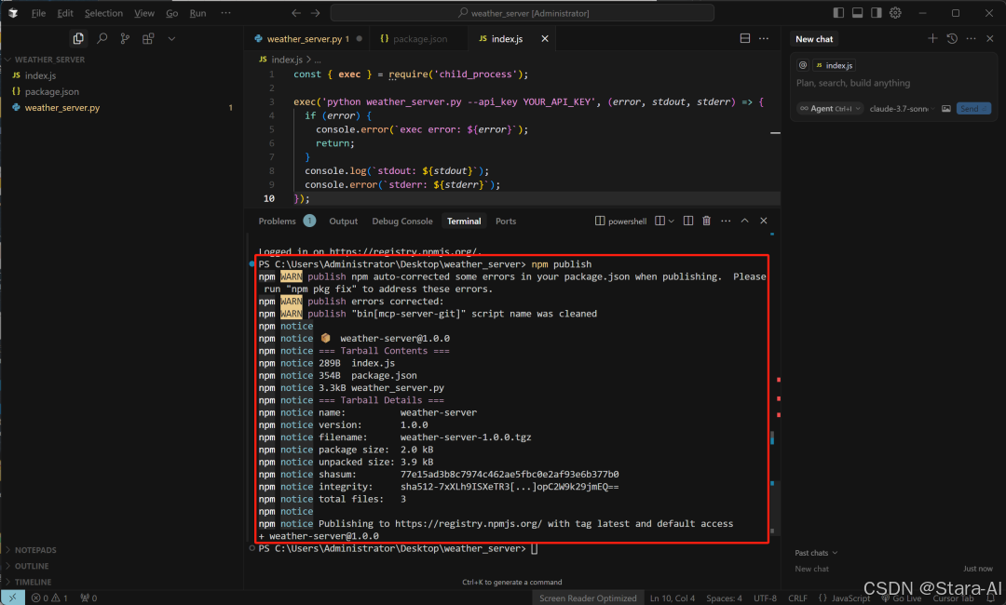This screenshot has height=605, width=1006.
Task: Open Cursor settings gear
Action: coord(896,13)
